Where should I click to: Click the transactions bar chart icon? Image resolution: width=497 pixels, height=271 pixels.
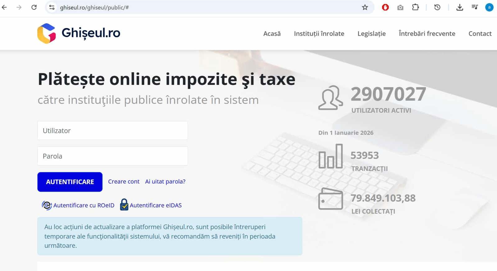[x=331, y=156]
